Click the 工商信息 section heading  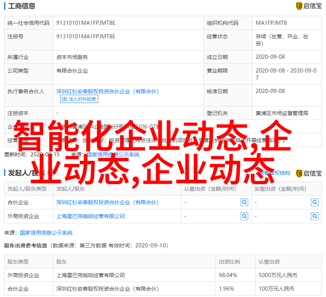22,6
